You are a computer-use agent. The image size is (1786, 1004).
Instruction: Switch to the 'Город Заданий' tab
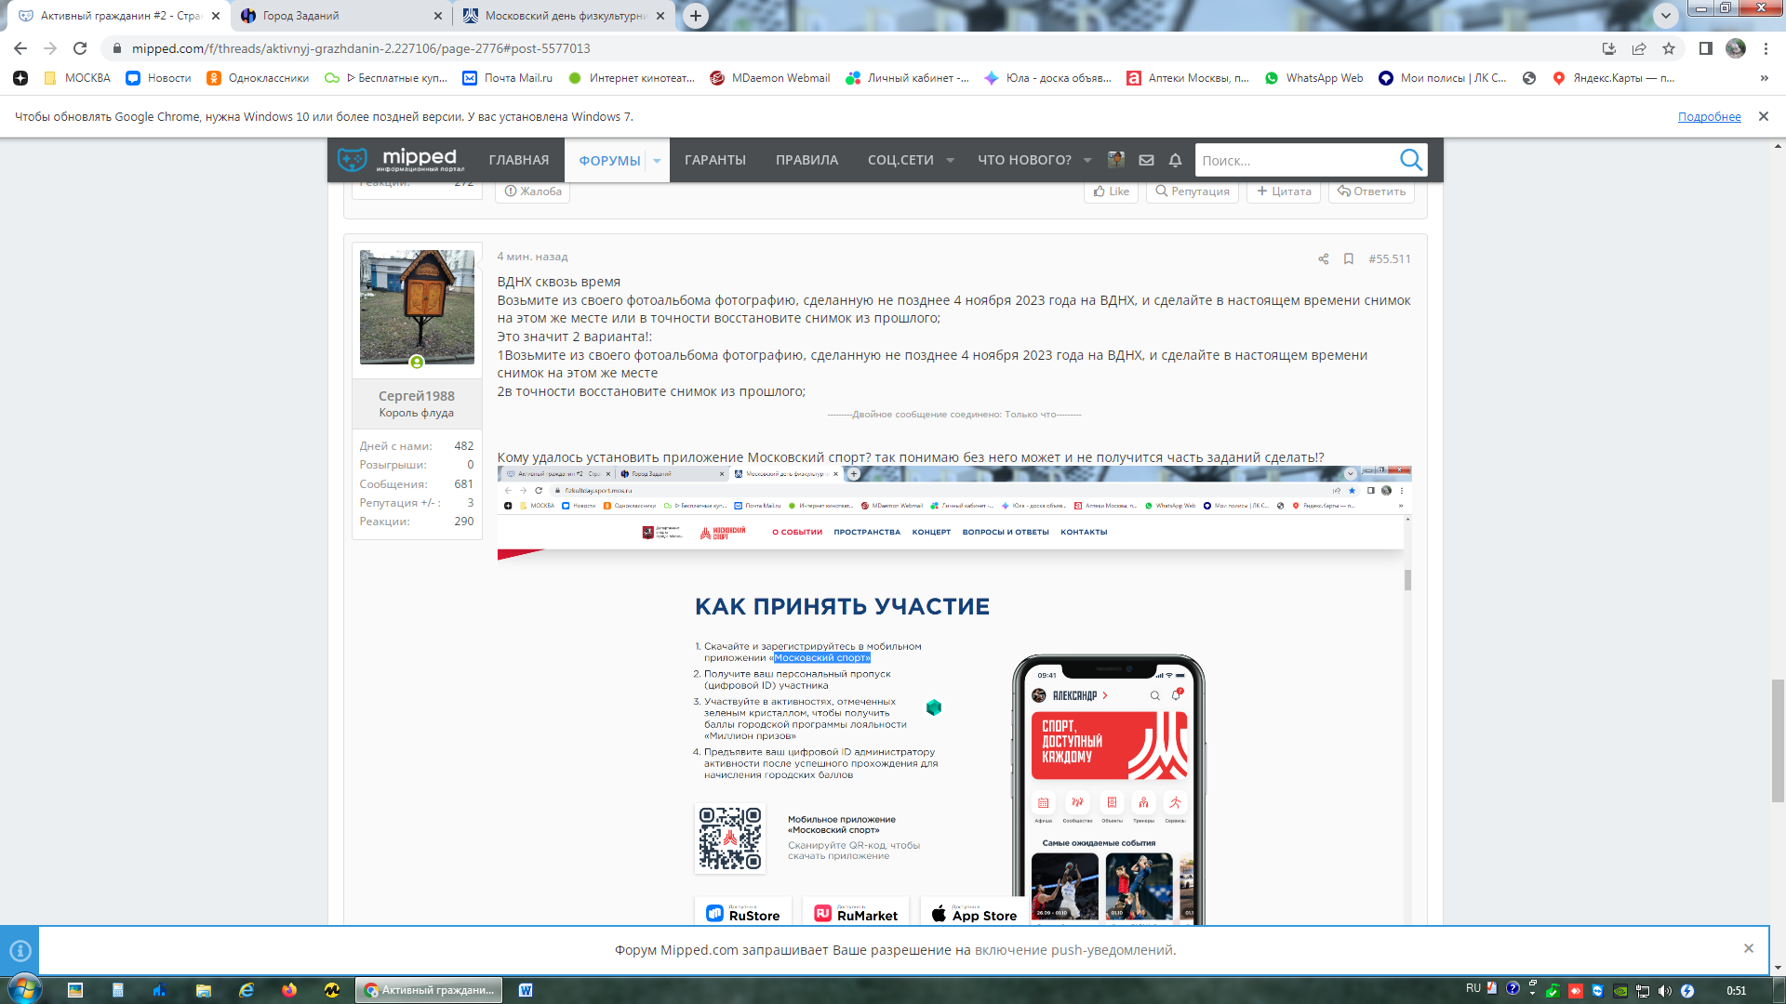340,16
